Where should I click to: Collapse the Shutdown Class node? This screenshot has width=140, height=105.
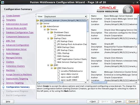coord(48,32)
